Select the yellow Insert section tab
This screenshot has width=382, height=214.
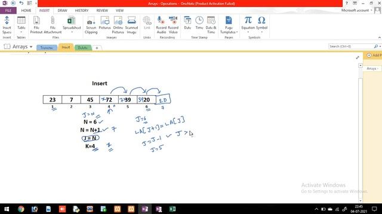(x=66, y=48)
